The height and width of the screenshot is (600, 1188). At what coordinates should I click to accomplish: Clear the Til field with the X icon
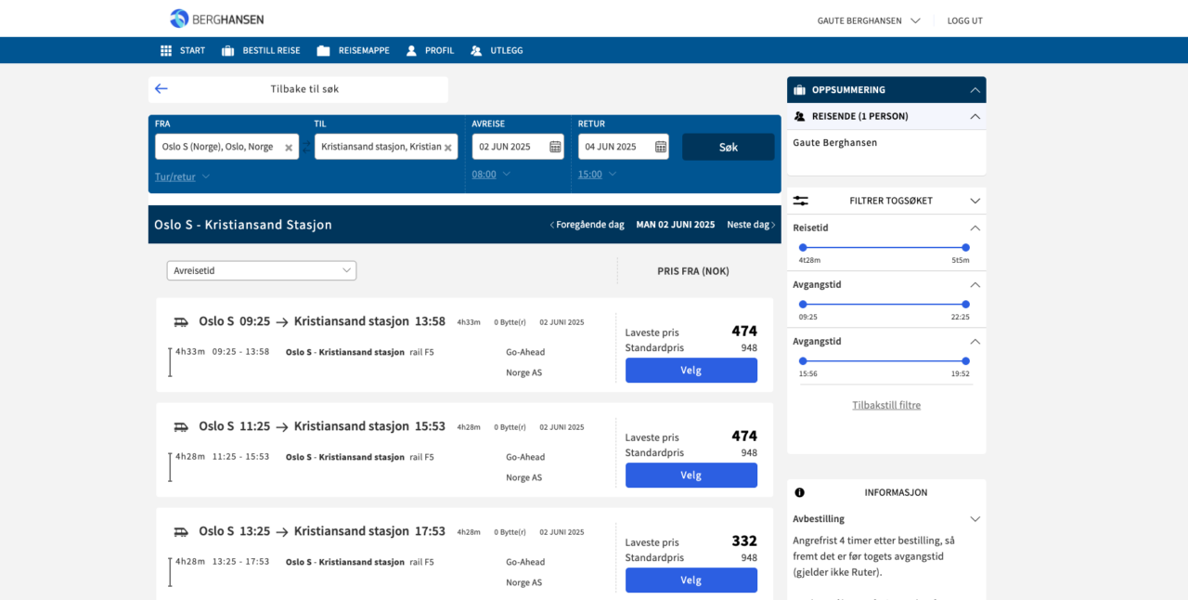[x=447, y=148]
